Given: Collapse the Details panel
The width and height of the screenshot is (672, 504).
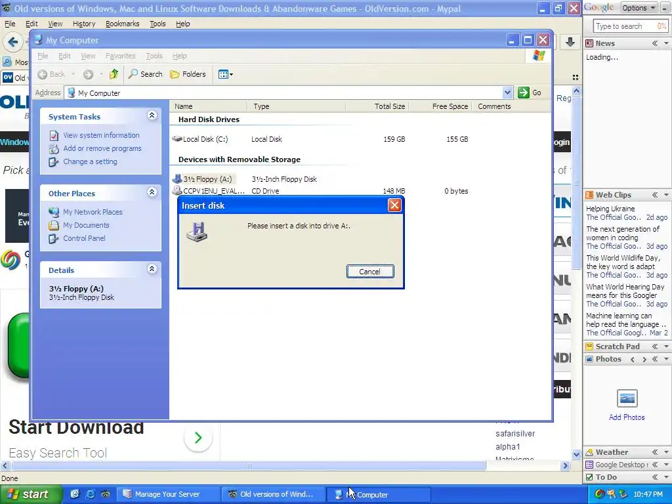Looking at the screenshot, I should point(152,268).
